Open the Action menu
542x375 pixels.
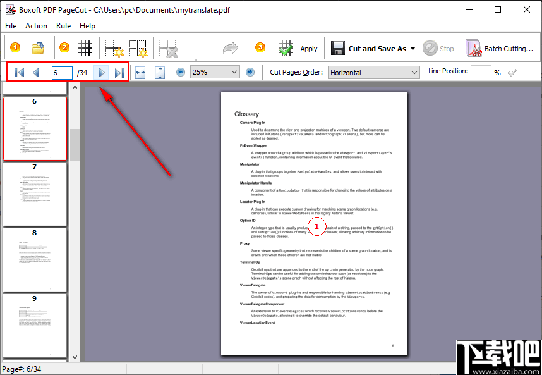[36, 26]
